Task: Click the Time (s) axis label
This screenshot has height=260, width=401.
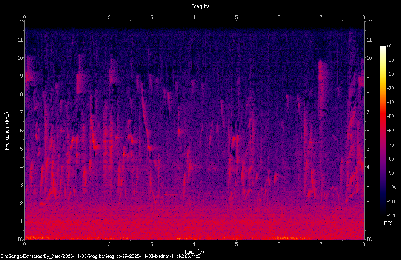Action: click(x=194, y=252)
